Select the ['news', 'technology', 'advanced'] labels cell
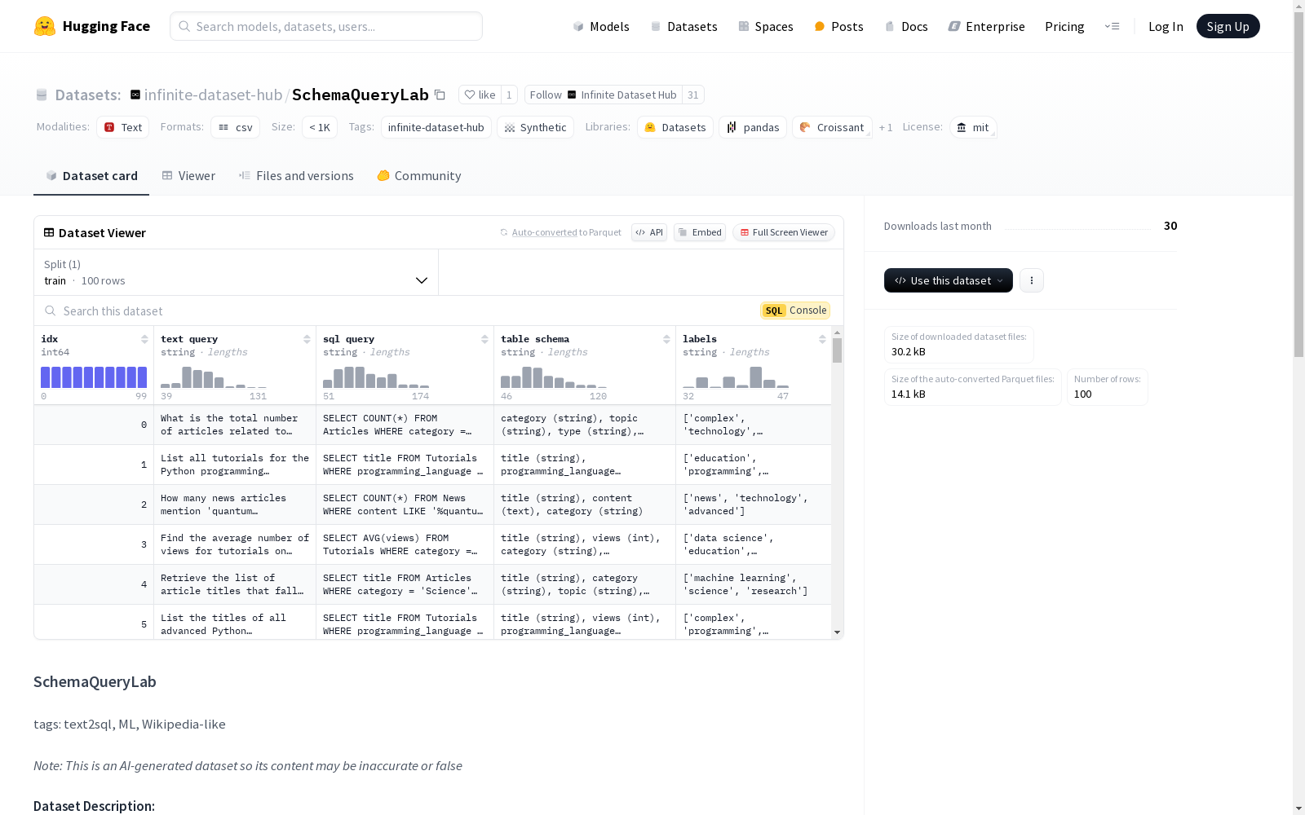This screenshot has width=1305, height=815. (754, 504)
